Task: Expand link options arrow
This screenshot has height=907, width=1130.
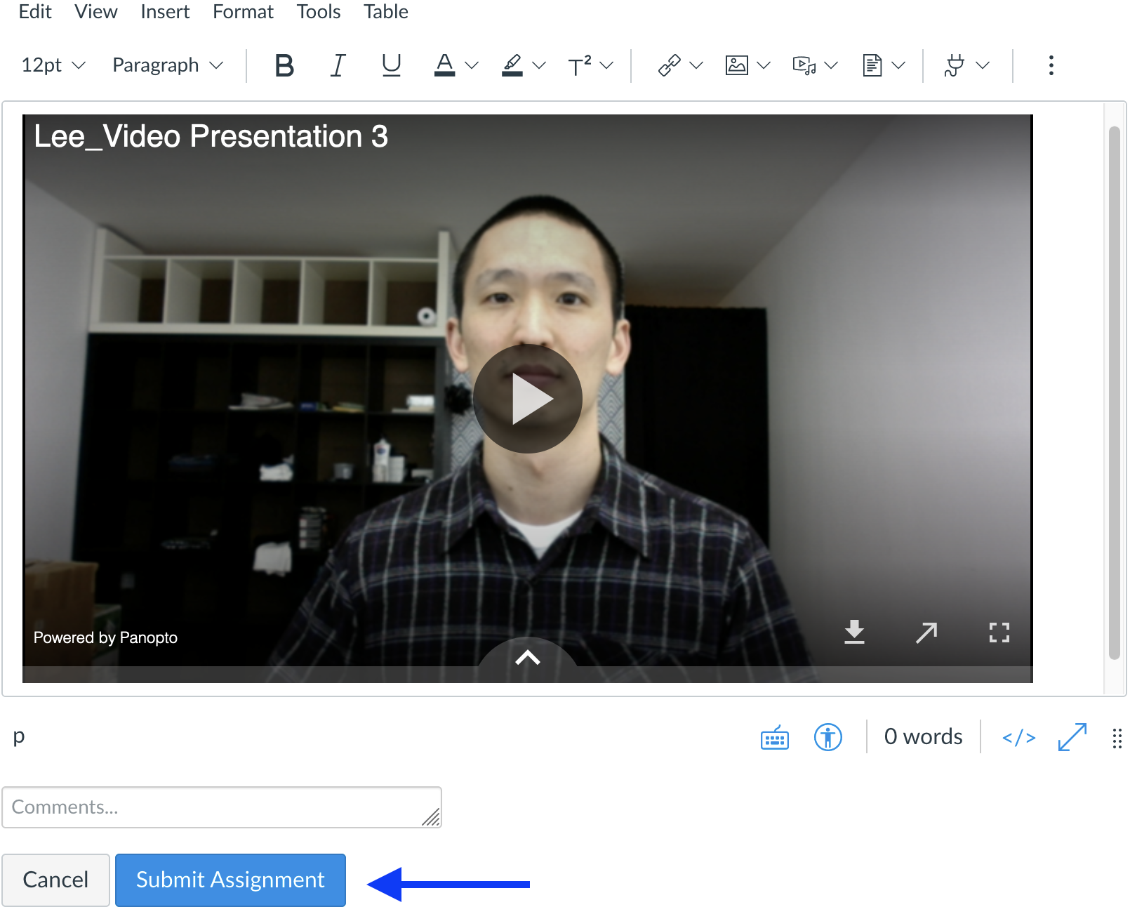Action: click(x=696, y=65)
